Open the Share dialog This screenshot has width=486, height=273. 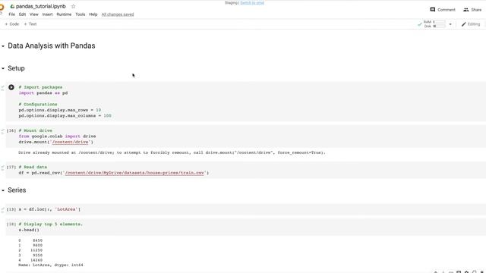472,10
